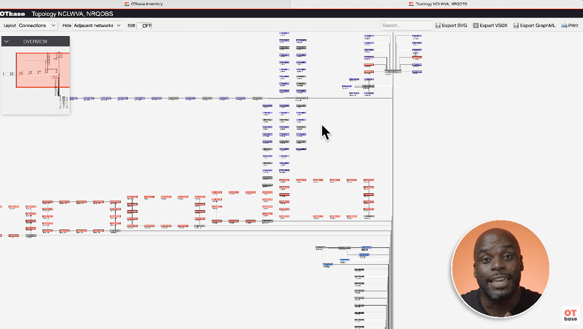Switch to the OTbase Inventory tab
This screenshot has height=329, width=583.
coord(145,4)
